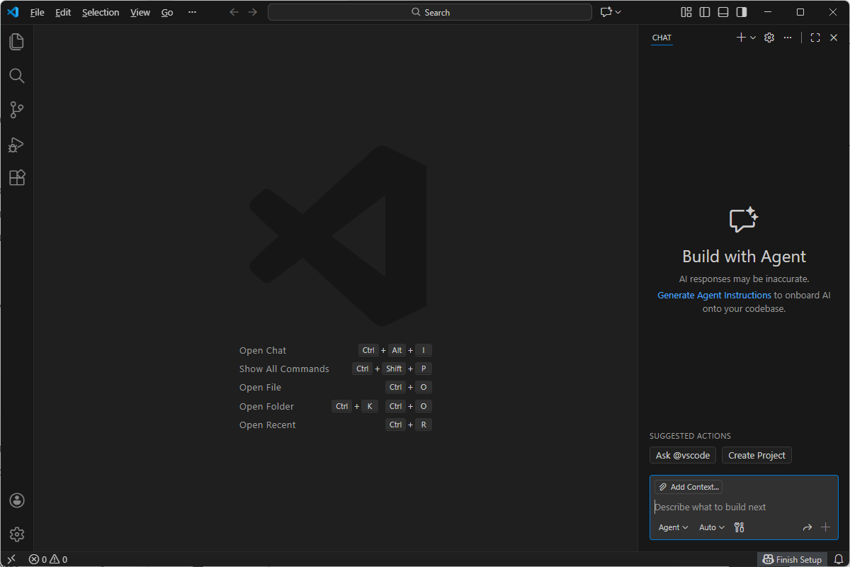
Task: Open remote window indicator in status bar
Action: pos(11,559)
